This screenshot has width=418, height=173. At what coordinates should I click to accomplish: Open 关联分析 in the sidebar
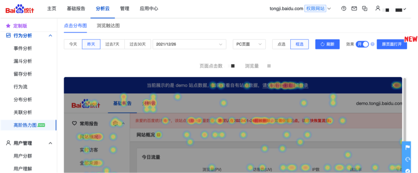23,113
